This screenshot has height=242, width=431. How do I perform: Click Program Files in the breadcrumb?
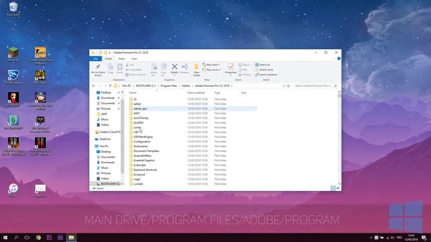[169, 86]
